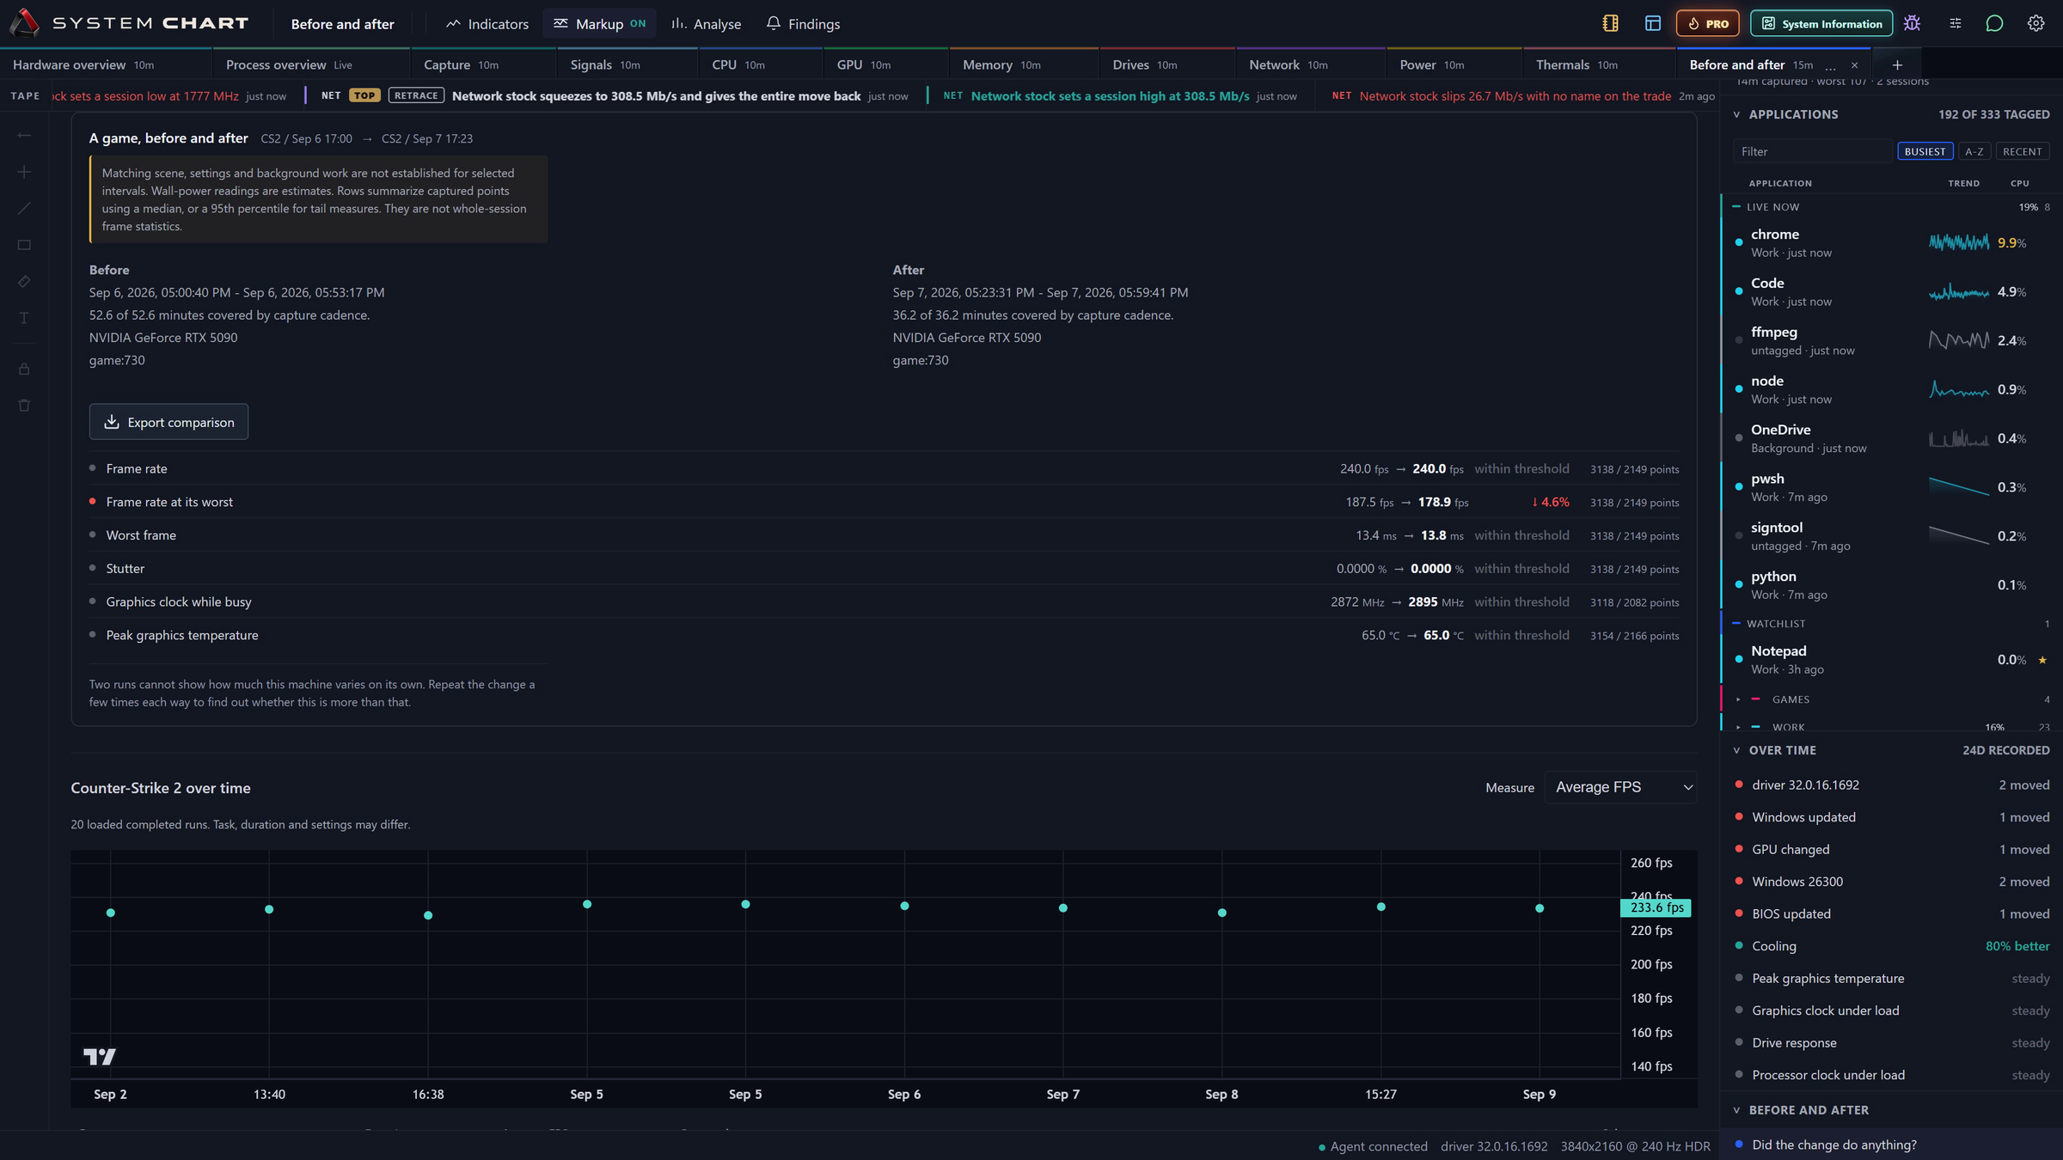Click the back arrow in the markup sidebar

[24, 136]
